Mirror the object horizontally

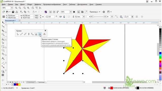pyautogui.click(x=60, y=17)
